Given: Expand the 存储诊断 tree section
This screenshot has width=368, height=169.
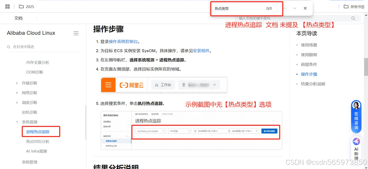Looking at the screenshot, I should [x=17, y=83].
